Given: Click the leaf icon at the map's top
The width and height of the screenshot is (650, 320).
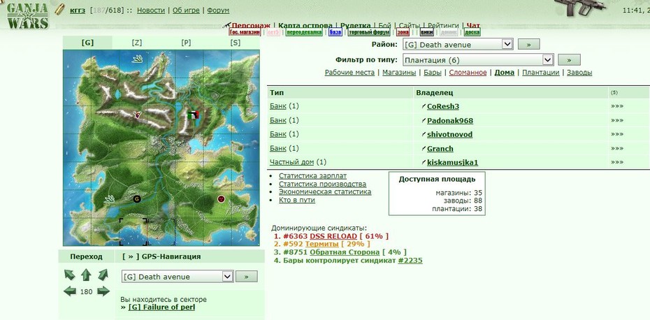Looking at the screenshot, I should point(137,59).
